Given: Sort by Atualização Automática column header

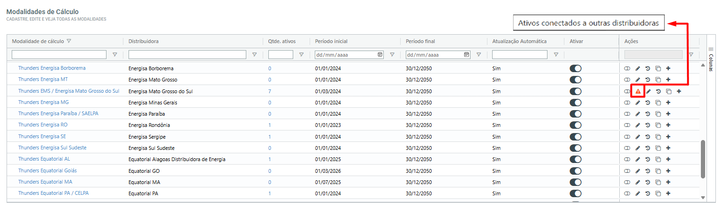Looking at the screenshot, I should [519, 41].
